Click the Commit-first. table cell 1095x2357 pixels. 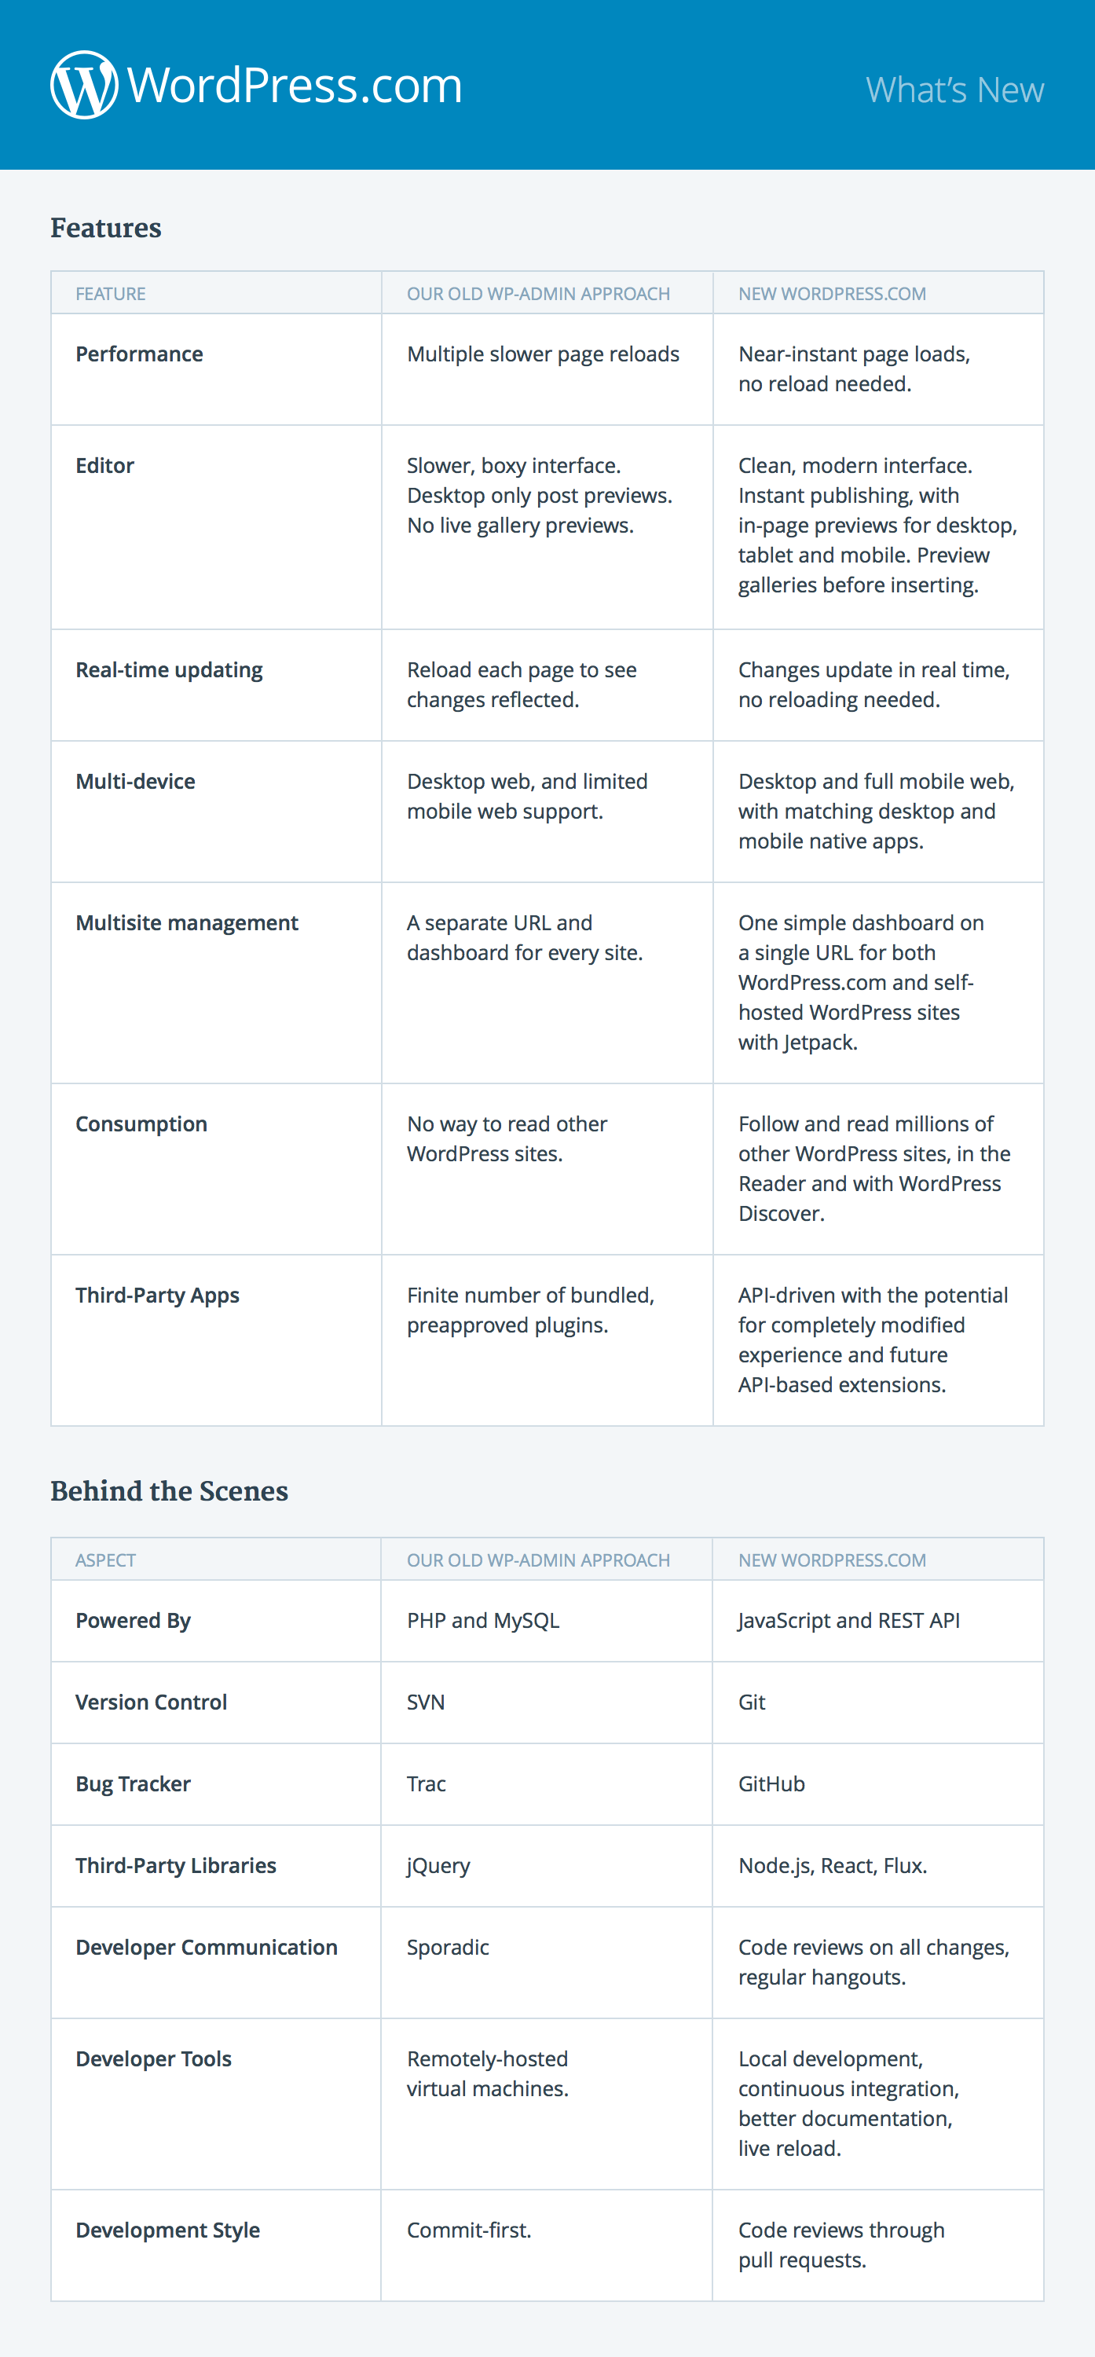469,2230
